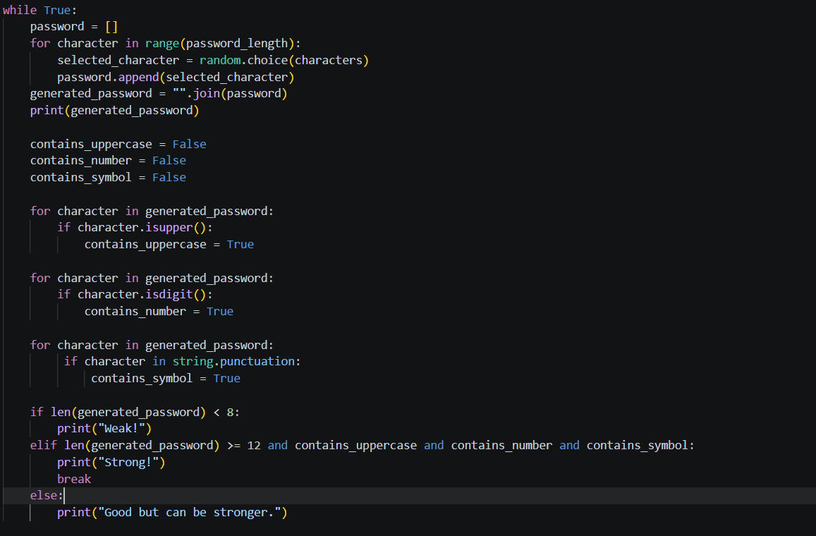Click 'if character.isdigit():' line
Viewport: 816px width, 536px height.
135,295
